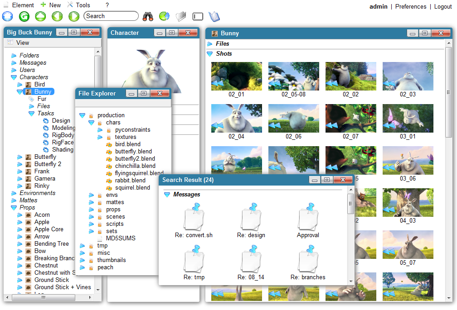The width and height of the screenshot is (457, 310).
Task: Click the MD5SUMS file icon in File Explorer
Action: click(100, 238)
